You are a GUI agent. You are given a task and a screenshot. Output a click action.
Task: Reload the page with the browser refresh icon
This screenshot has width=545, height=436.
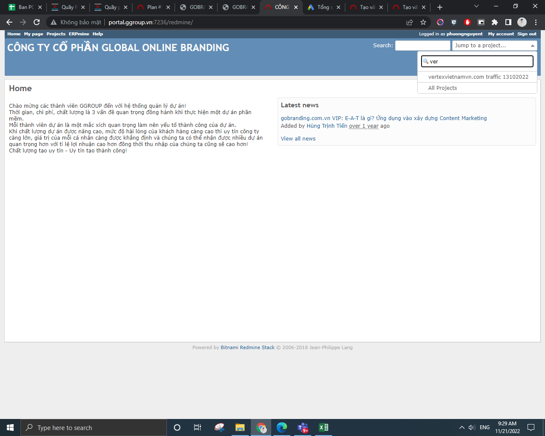(x=37, y=22)
